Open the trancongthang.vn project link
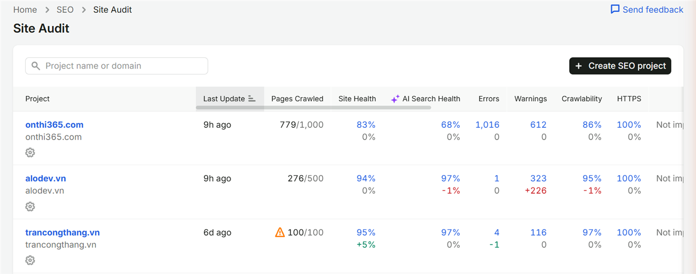Screen dimensions: 696x274 coord(63,232)
